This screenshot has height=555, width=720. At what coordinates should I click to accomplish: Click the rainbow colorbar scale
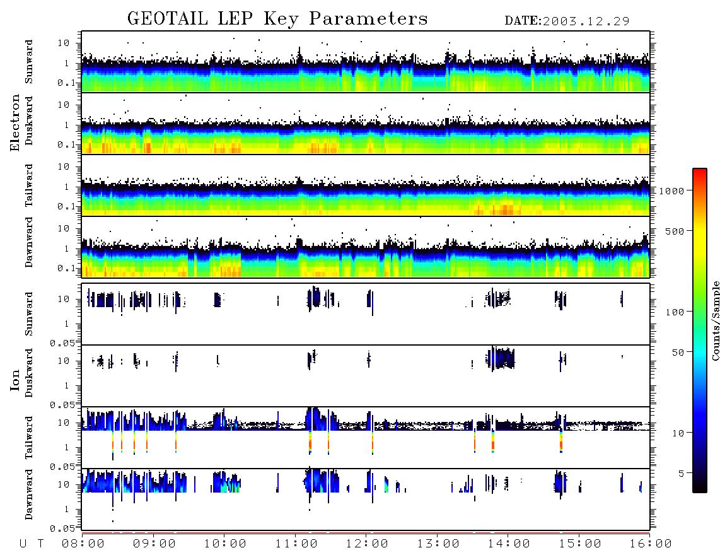pyautogui.click(x=700, y=330)
